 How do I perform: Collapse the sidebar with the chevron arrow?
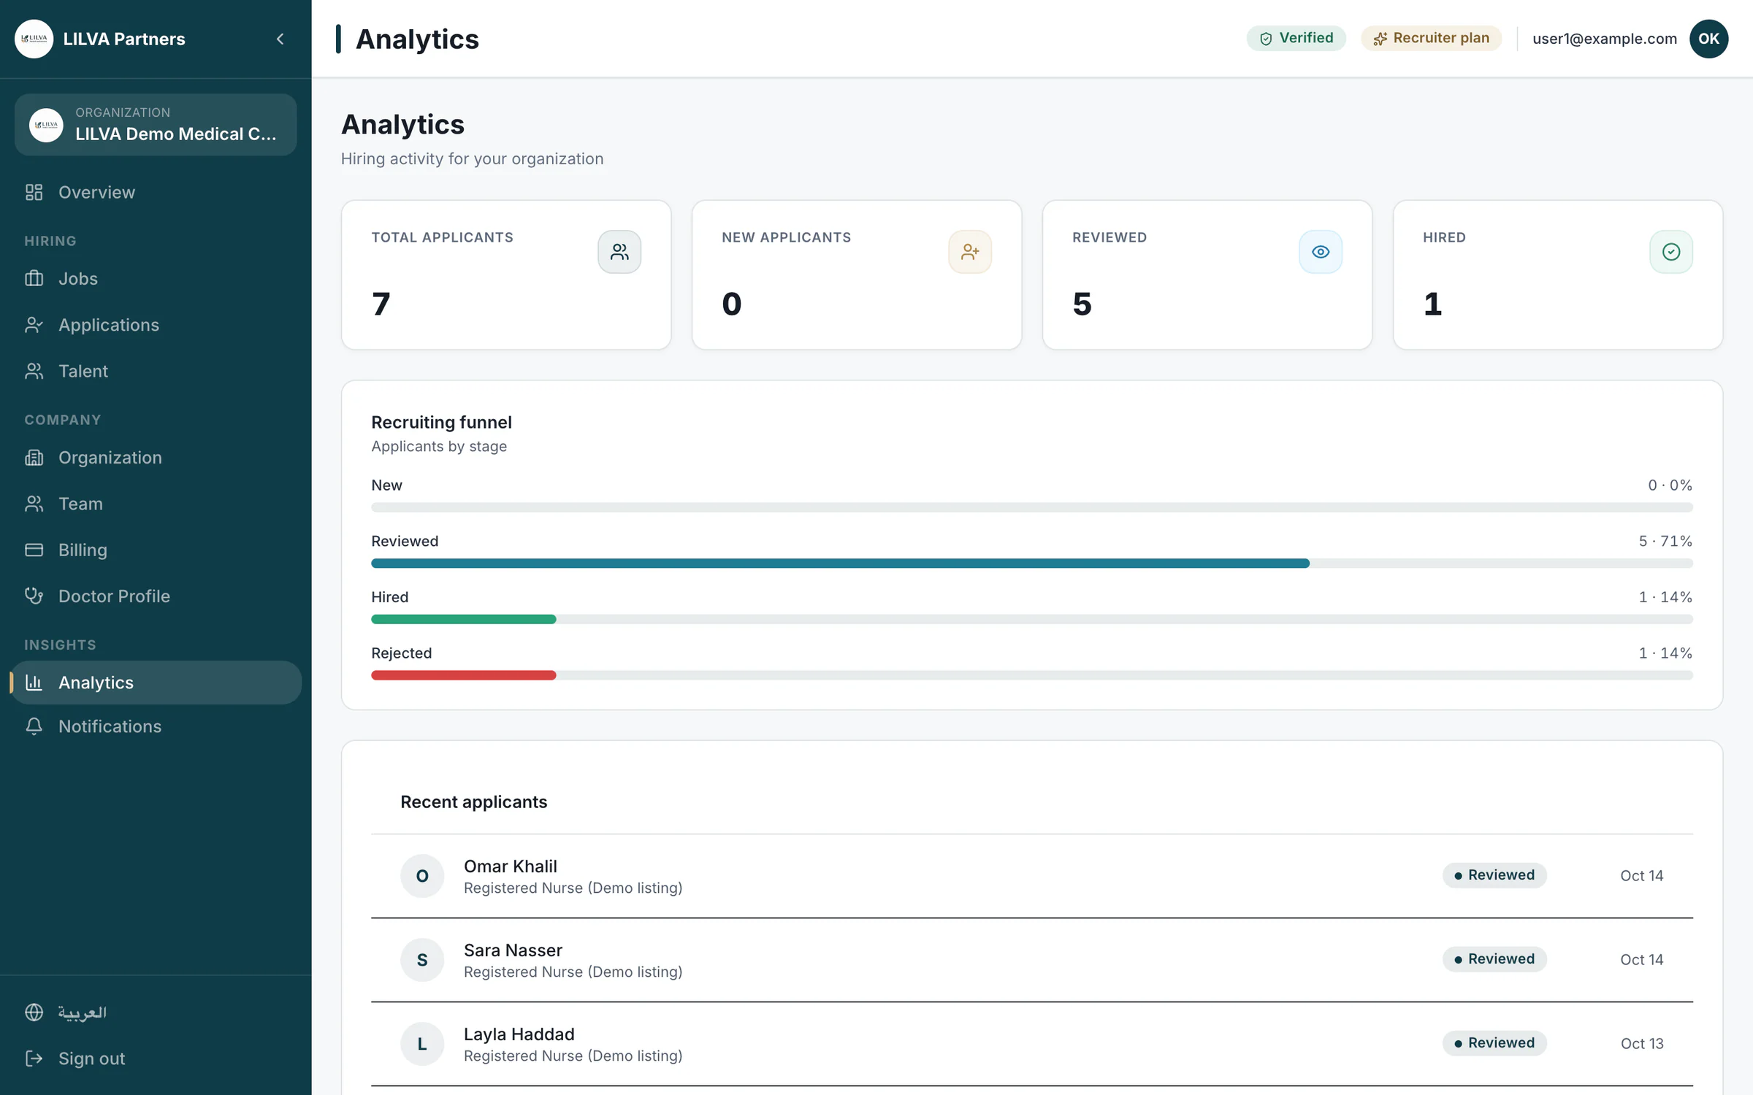[280, 39]
